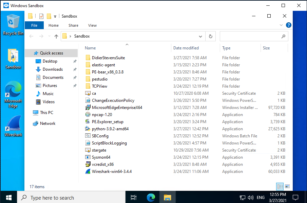Image resolution: width=307 pixels, height=203 pixels.
Task: Select Quick access in navigation pane
Action: [x=51, y=53]
